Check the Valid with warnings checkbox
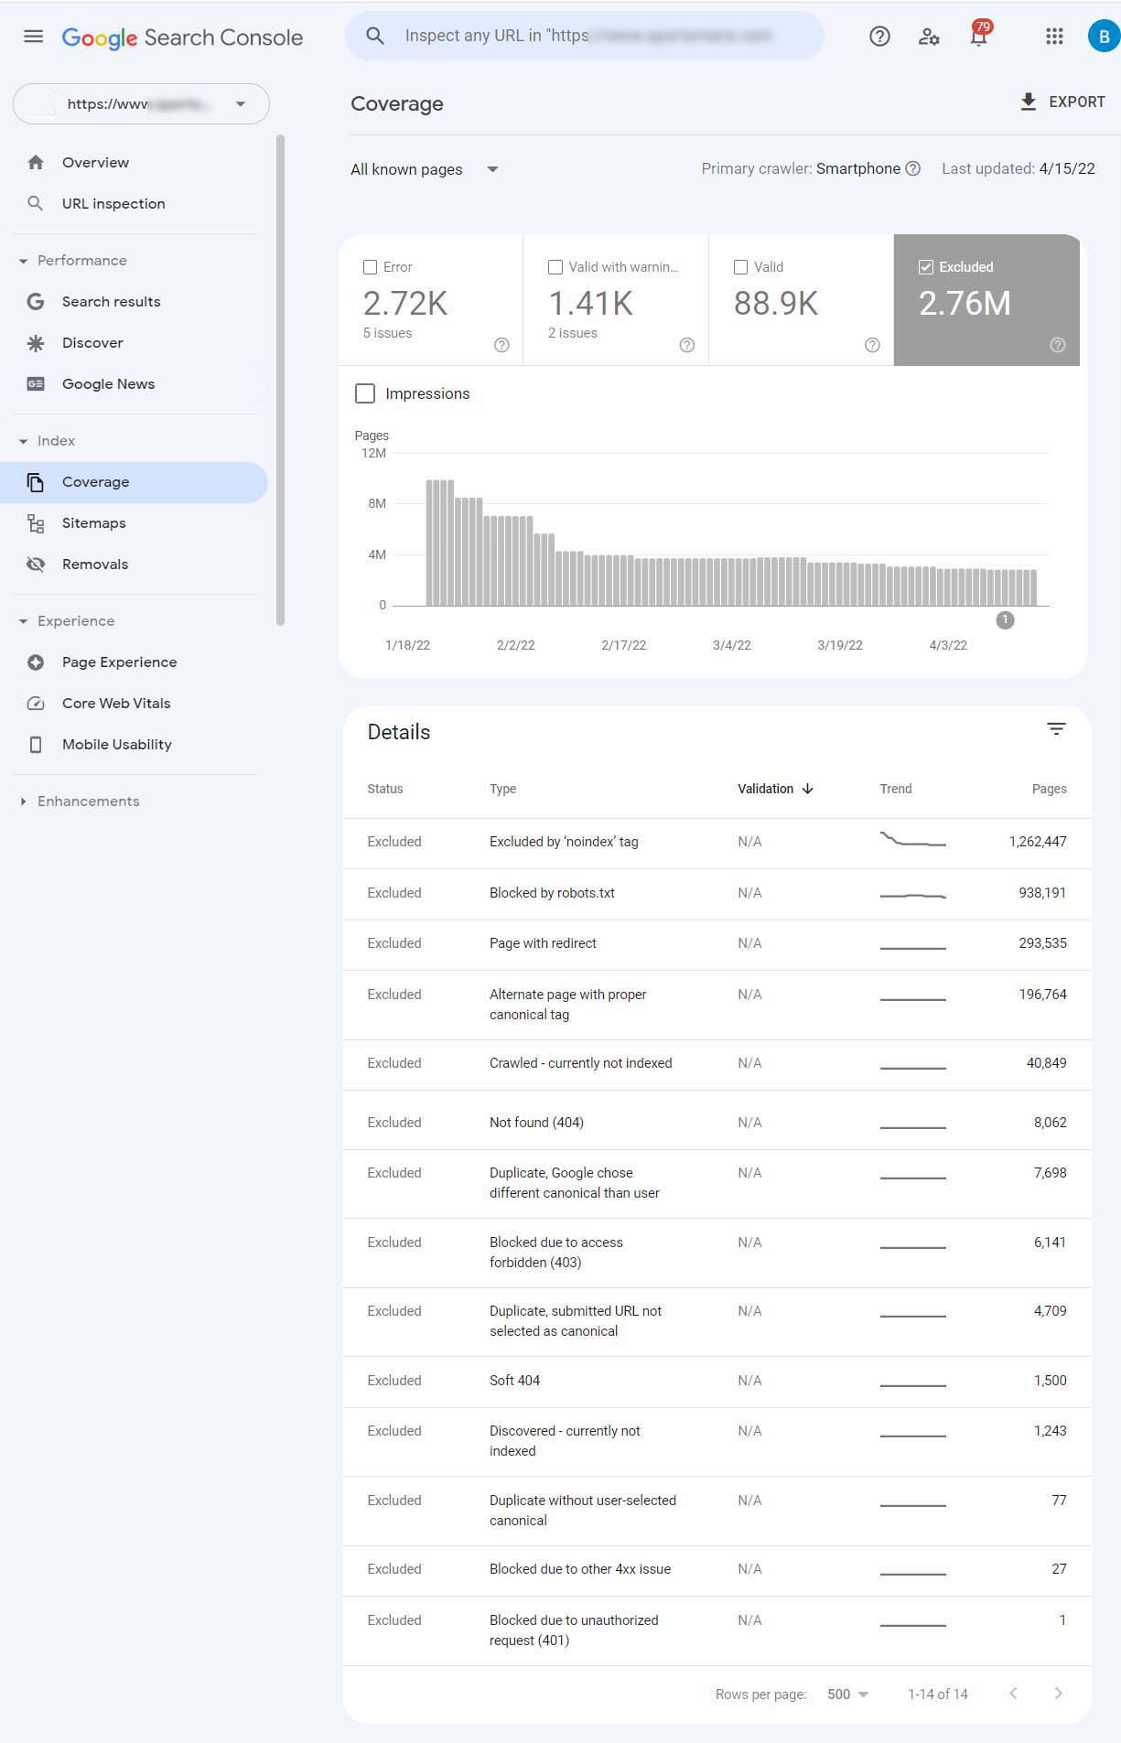The width and height of the screenshot is (1121, 1743). point(555,267)
